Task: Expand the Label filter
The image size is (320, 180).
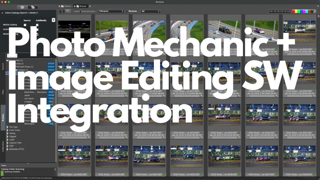Action: (x=7, y=140)
